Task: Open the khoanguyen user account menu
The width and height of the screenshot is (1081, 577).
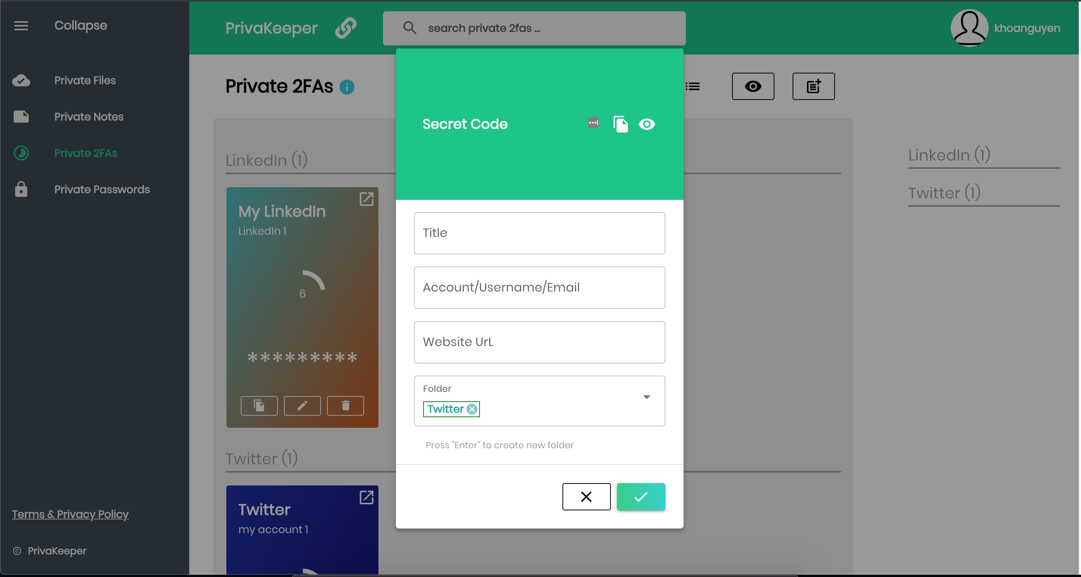Action: (1005, 28)
